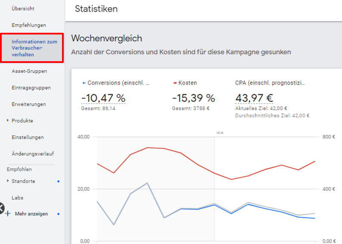Click the 30.8. date marker on chart
Image resolution: width=342 pixels, height=244 pixels.
tap(220, 133)
